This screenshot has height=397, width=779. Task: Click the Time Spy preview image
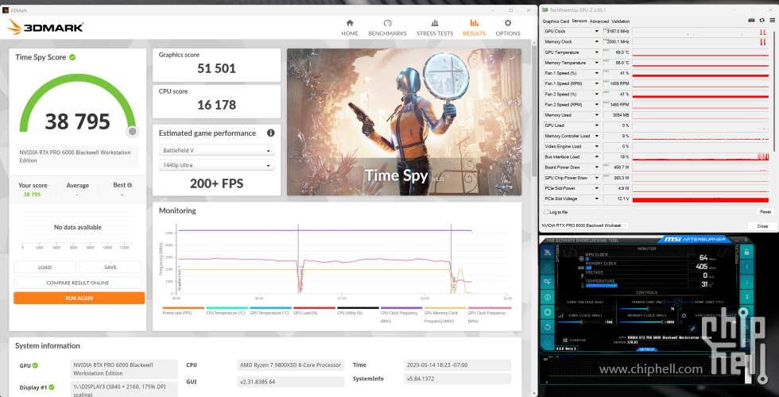pos(405,122)
